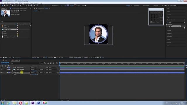Screen dimensions: 187x105
Task: Select the Rotation tool
Action: [x=10, y=5]
